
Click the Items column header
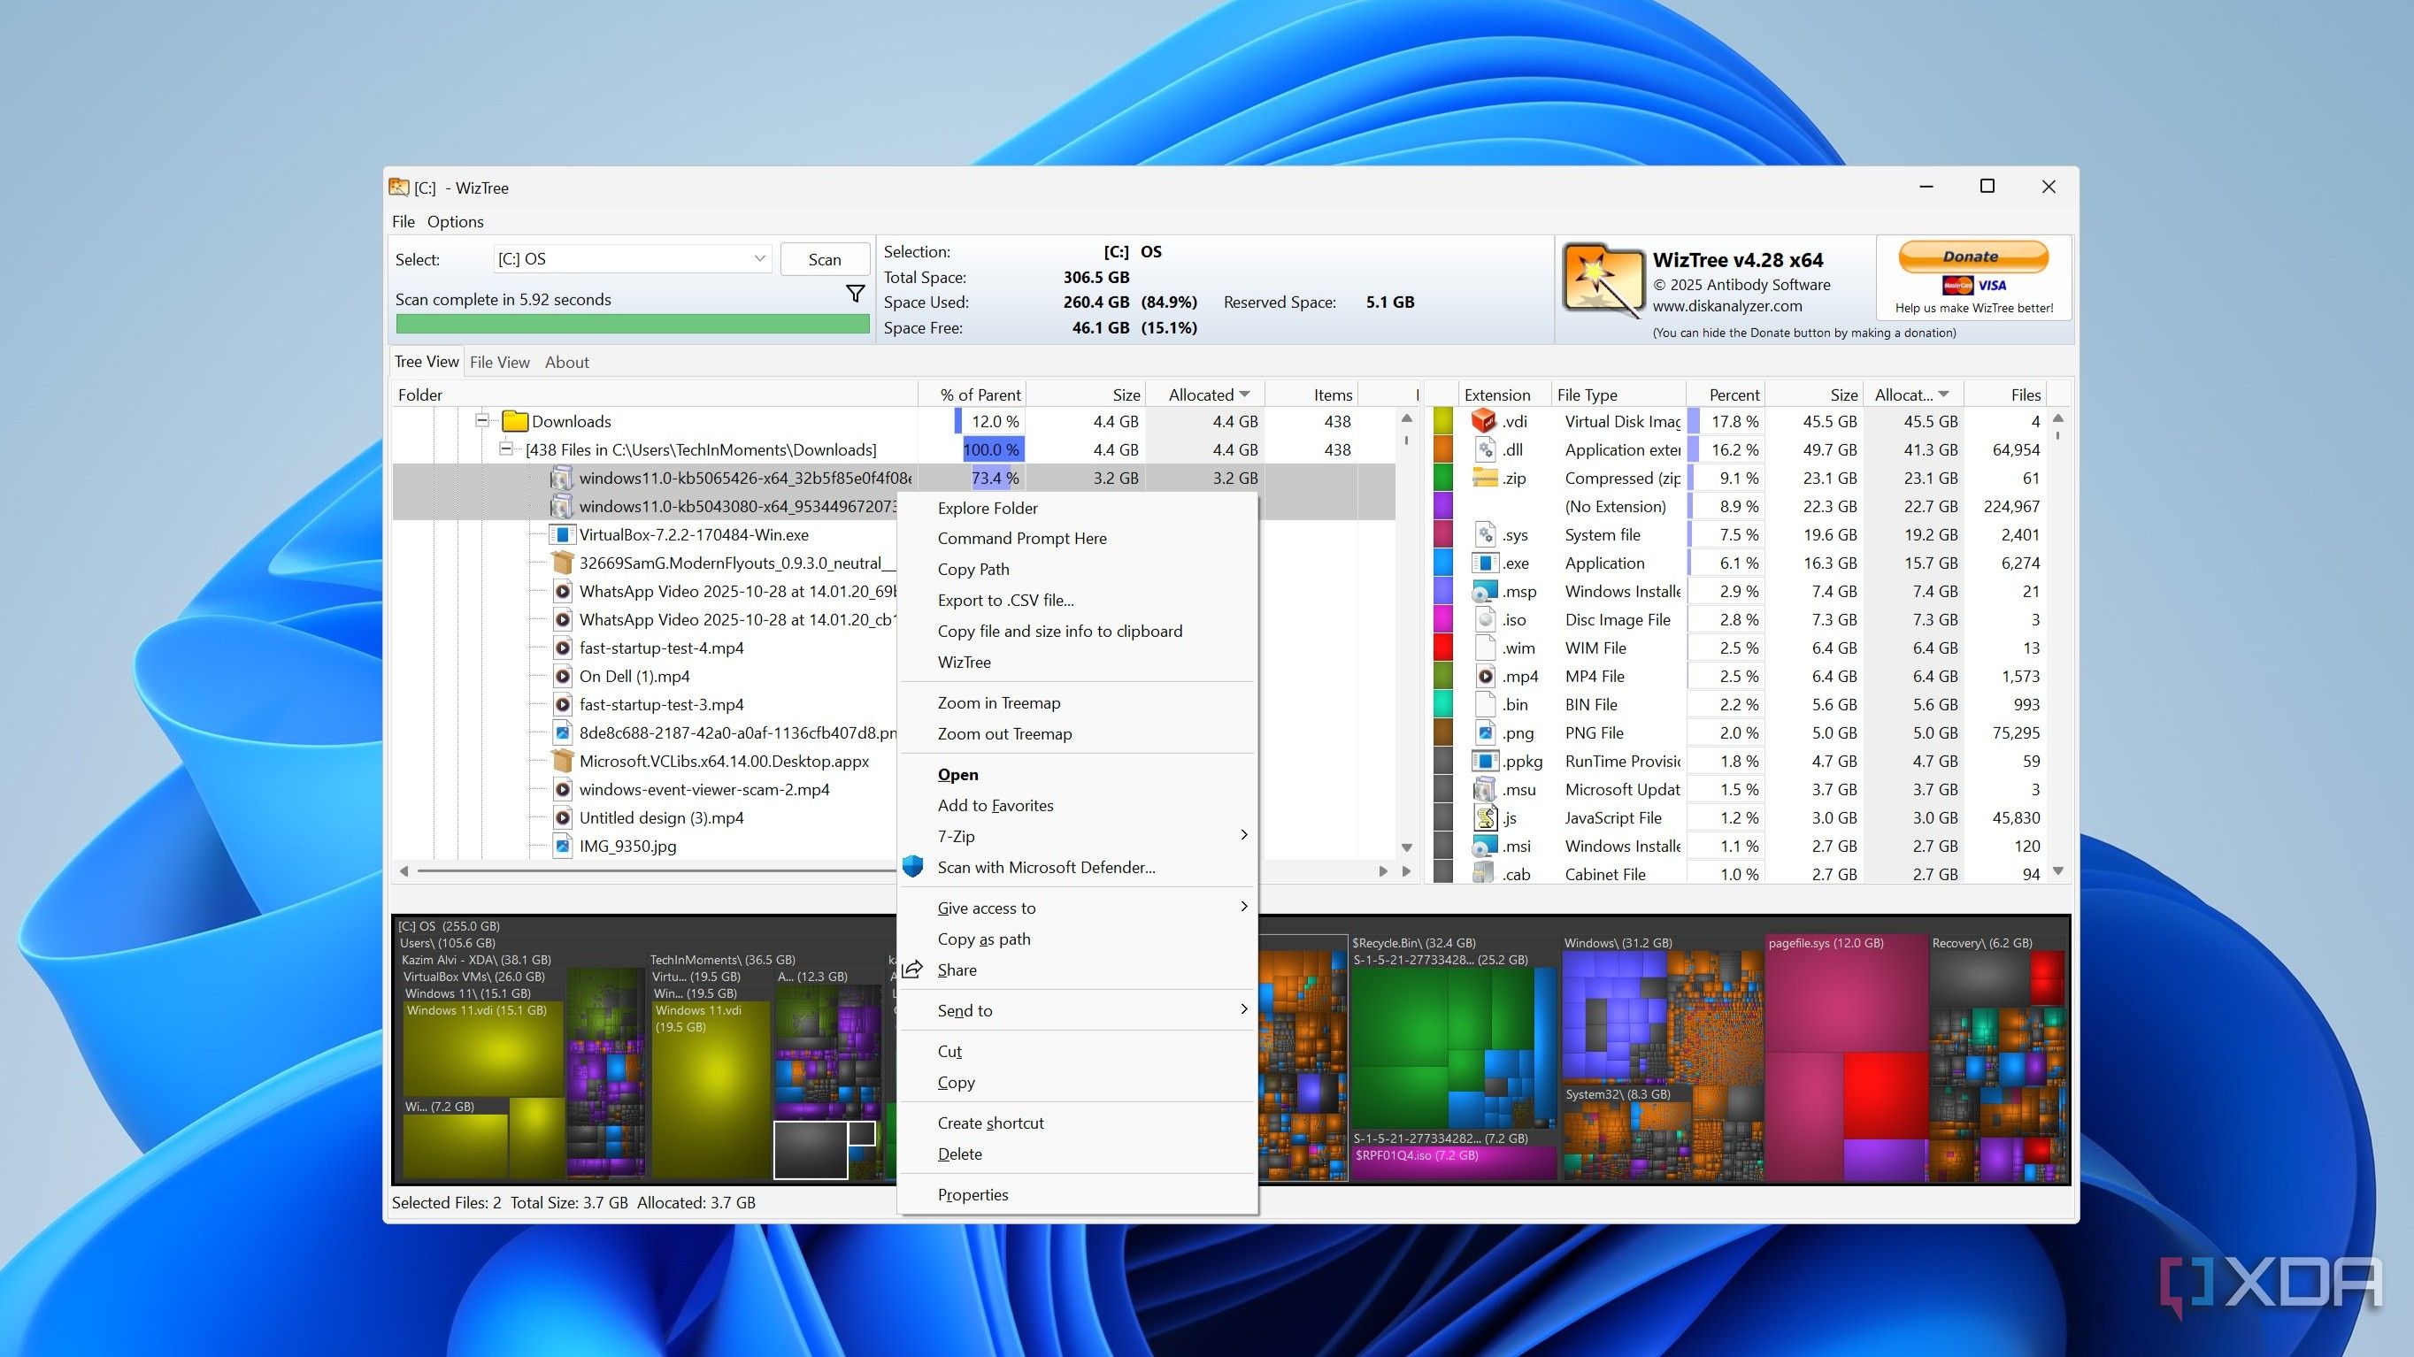pyautogui.click(x=1311, y=395)
